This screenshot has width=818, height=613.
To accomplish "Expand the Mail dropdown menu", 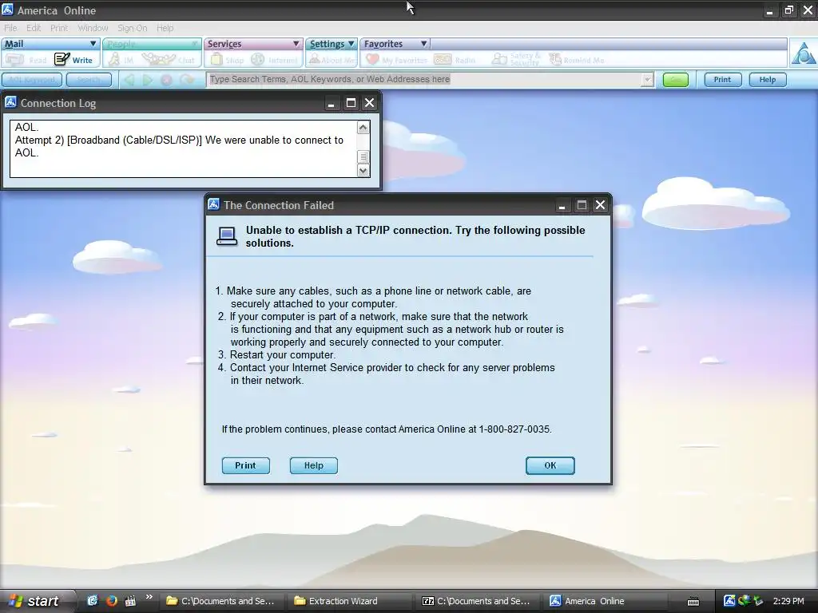I will pos(93,44).
